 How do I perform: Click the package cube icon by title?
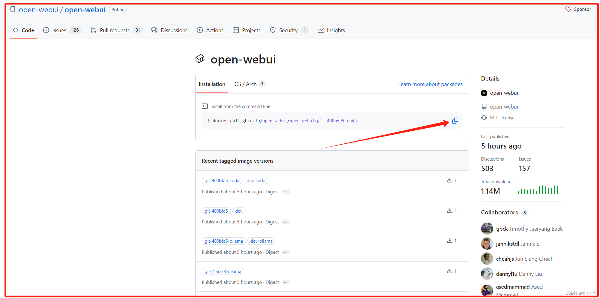[x=200, y=59]
